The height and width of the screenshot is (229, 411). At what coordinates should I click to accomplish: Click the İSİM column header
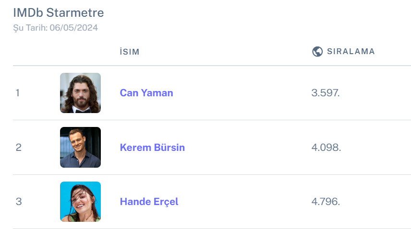(x=130, y=52)
